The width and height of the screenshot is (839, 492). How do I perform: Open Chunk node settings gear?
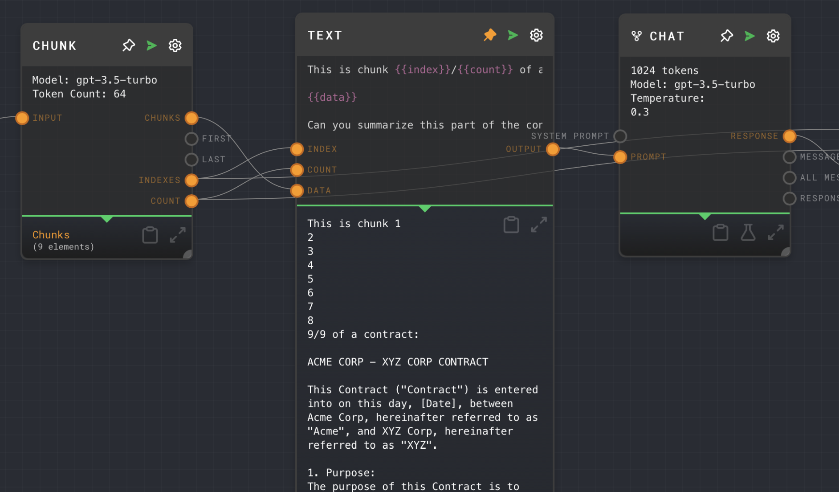pos(175,45)
